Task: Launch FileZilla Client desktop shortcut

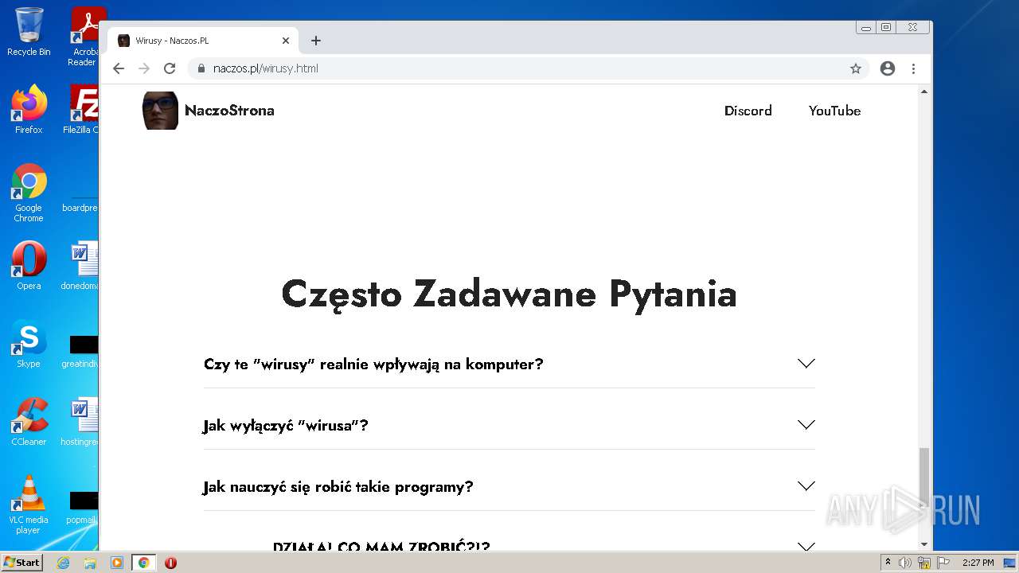Action: pyautogui.click(x=81, y=110)
